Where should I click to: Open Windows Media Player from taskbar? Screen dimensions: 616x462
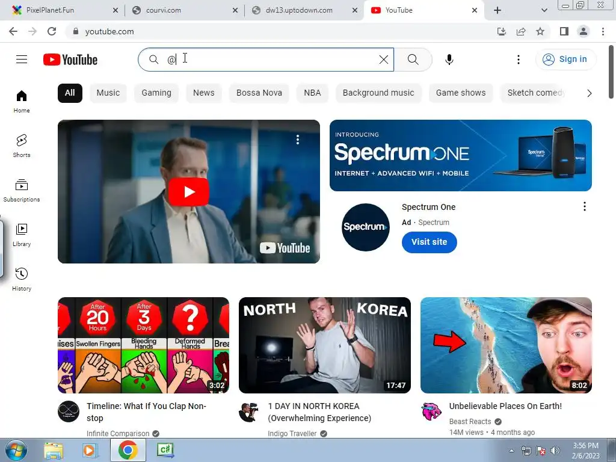[90, 451]
